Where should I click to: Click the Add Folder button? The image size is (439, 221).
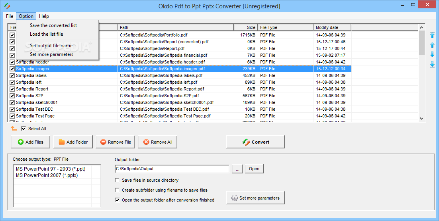coord(73,142)
